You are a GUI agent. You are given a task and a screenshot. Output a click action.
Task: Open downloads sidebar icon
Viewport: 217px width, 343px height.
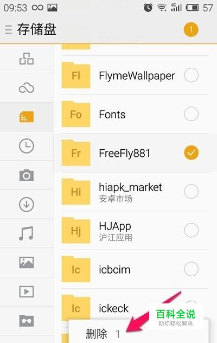(x=27, y=205)
